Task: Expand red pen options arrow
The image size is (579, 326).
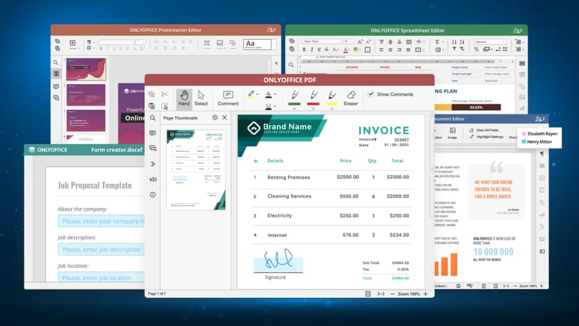Action: [x=313, y=109]
